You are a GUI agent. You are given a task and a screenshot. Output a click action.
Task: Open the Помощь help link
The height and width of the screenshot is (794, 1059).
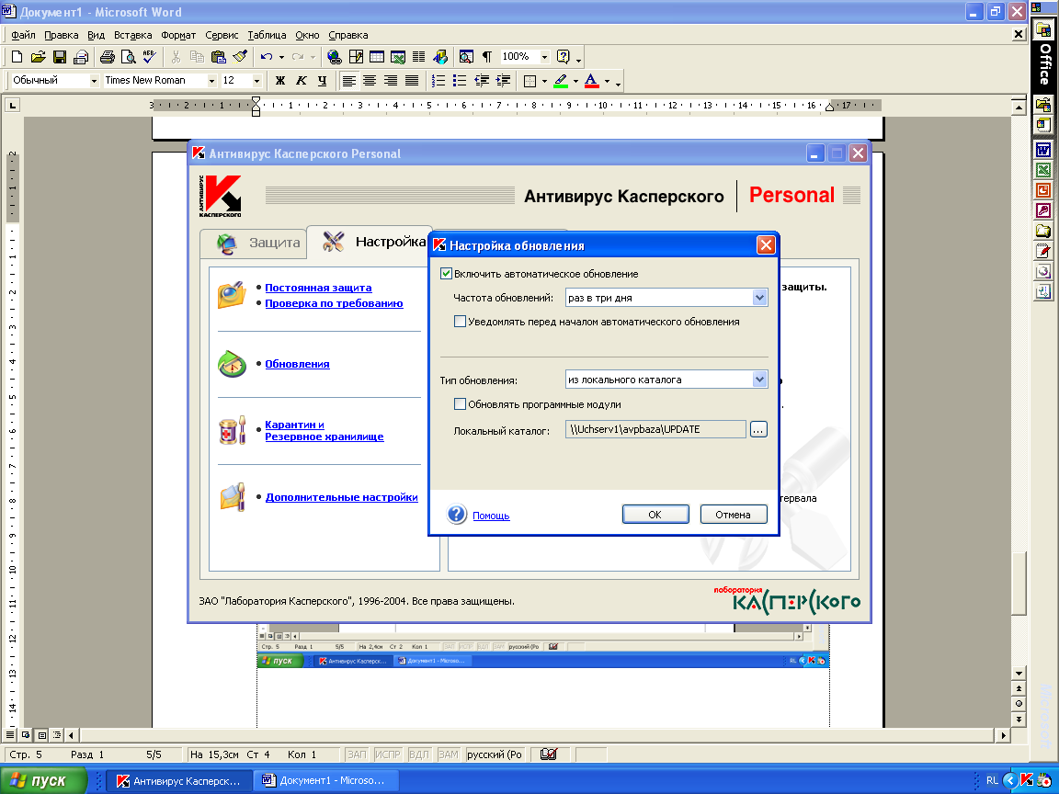tap(491, 516)
